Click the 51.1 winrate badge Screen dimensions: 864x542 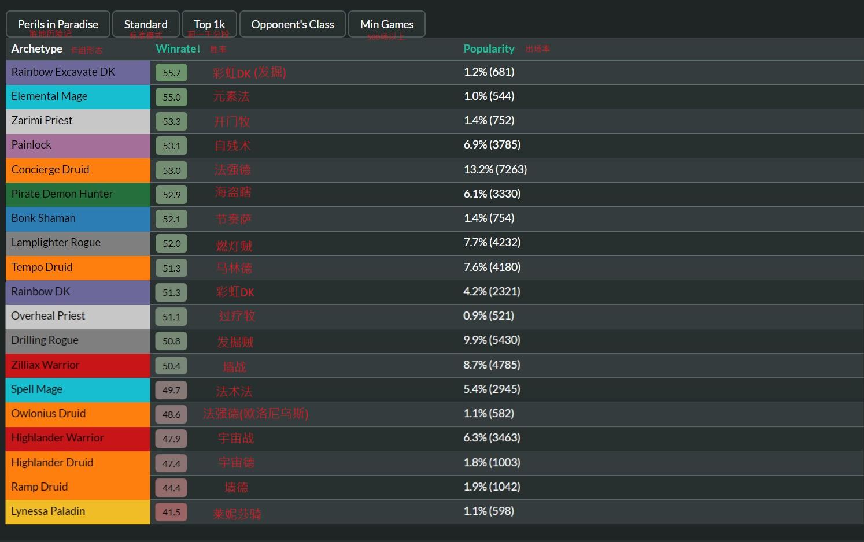pos(171,317)
